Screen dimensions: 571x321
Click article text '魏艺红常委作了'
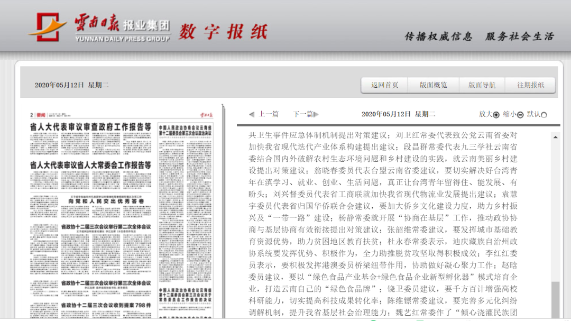pyautogui.click(x=424, y=312)
